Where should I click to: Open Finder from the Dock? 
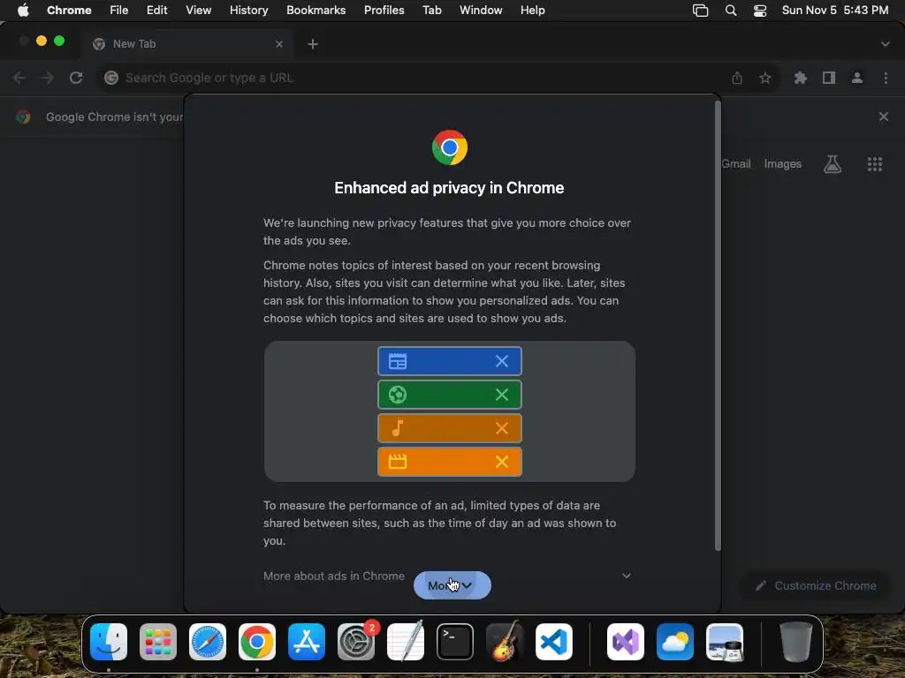(x=109, y=642)
